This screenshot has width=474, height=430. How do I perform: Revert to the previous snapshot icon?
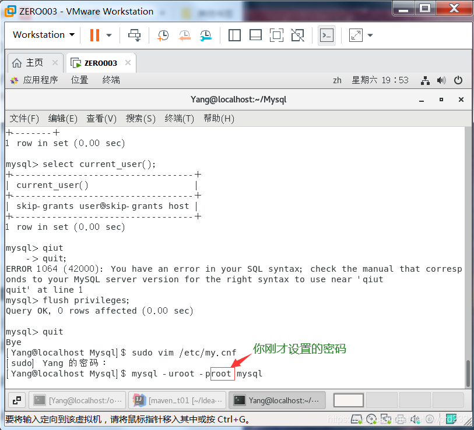(184, 35)
